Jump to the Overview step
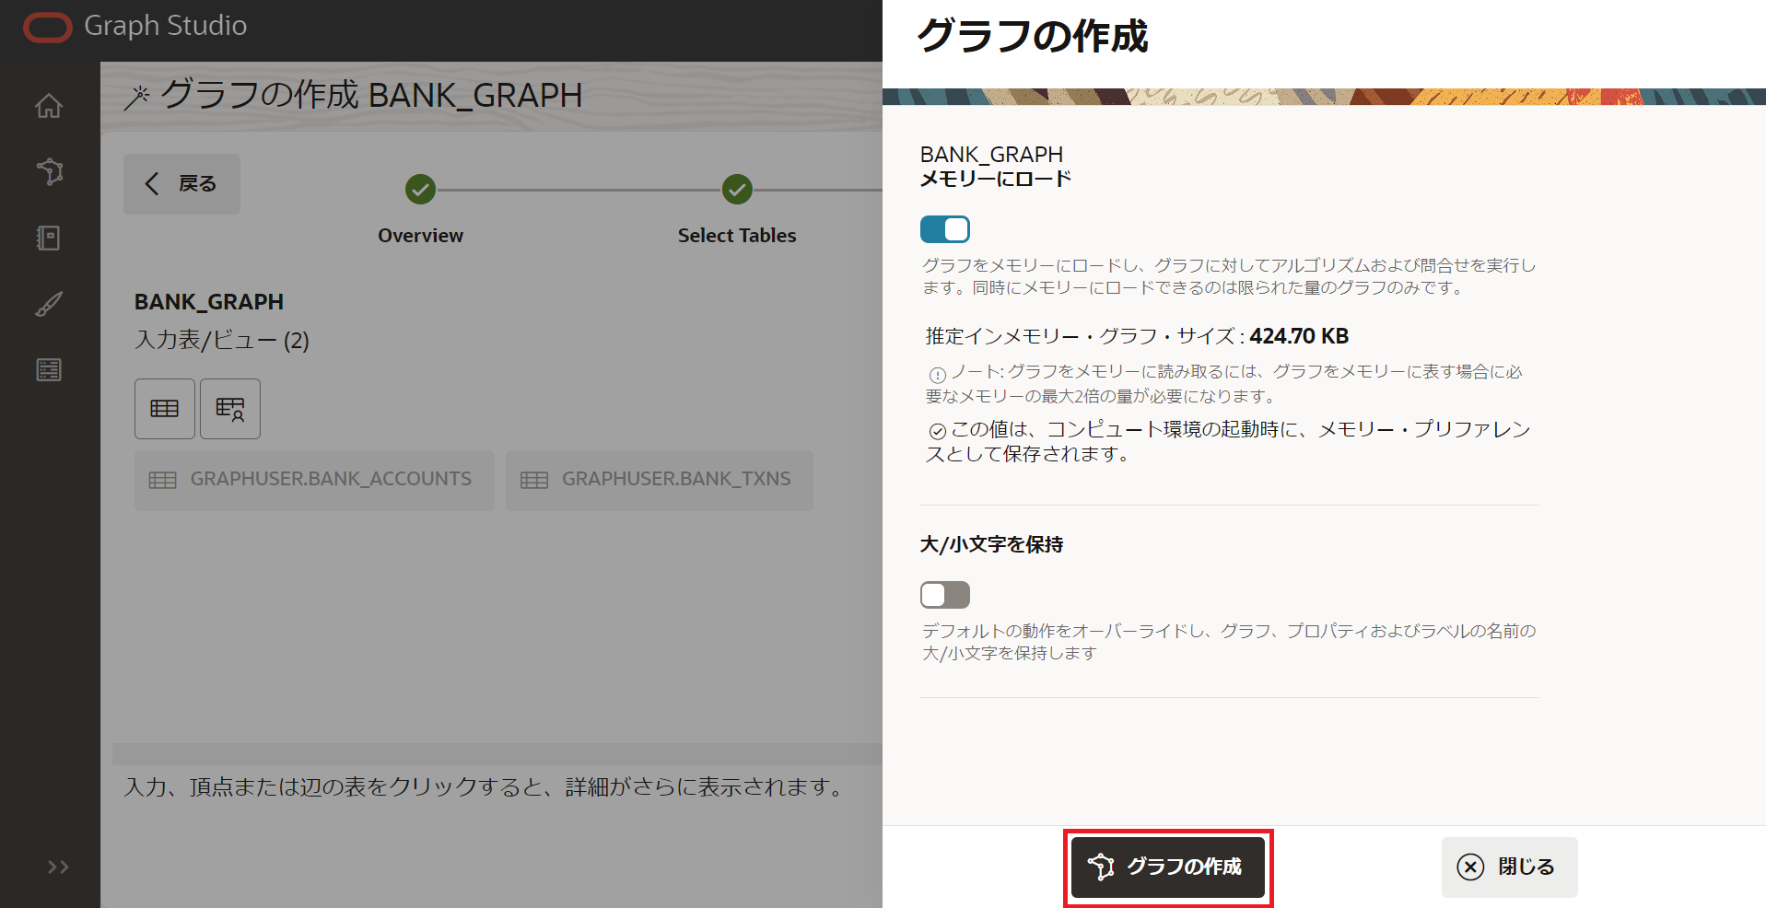The width and height of the screenshot is (1766, 908). tap(420, 190)
